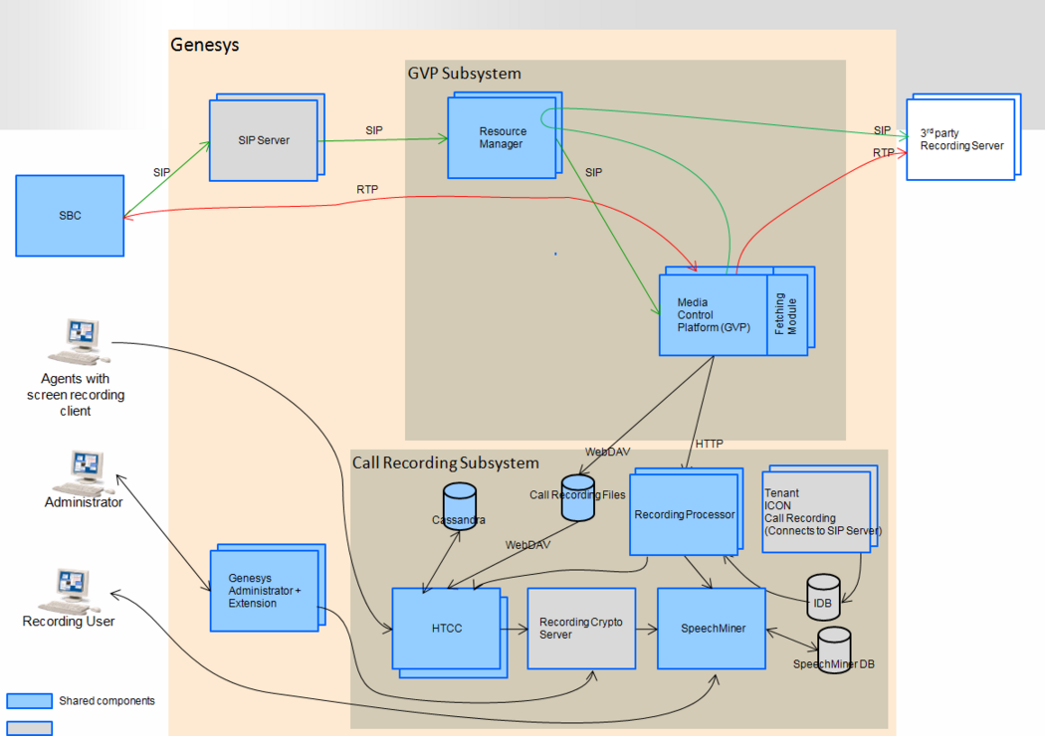Image resolution: width=1045 pixels, height=736 pixels.
Task: Click the SIP label between SIP Server and Resource Manager
Action: [374, 130]
